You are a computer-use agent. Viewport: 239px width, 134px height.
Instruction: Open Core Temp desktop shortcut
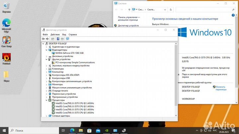coord(6,42)
